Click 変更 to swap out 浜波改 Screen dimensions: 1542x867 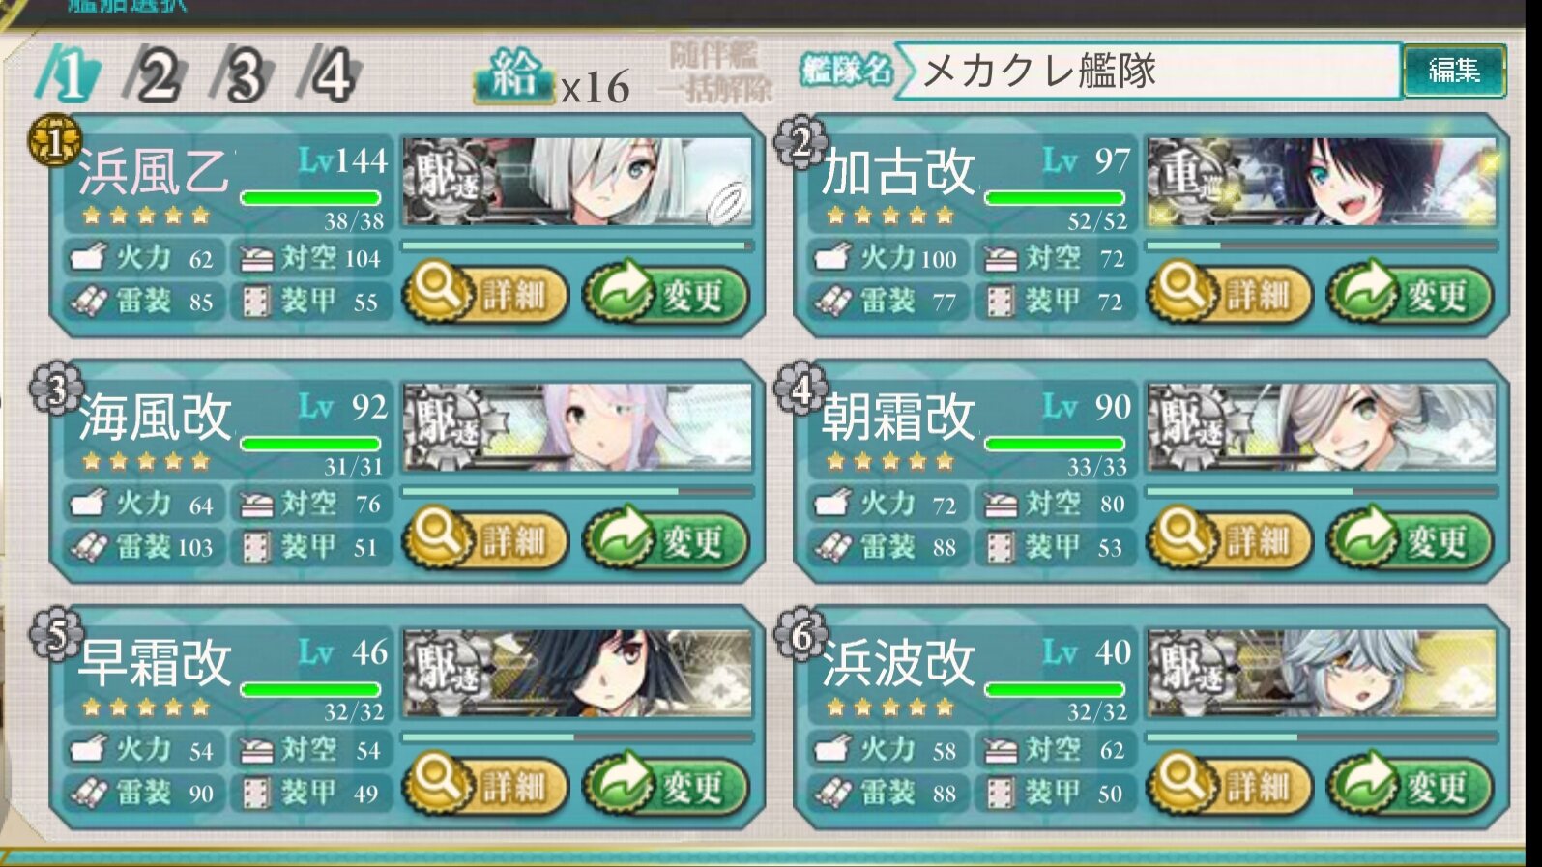tap(1411, 785)
